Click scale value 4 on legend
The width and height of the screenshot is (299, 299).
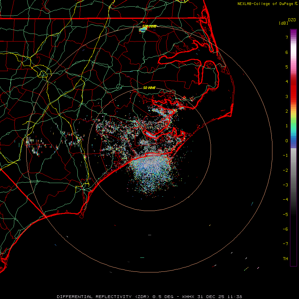[287, 82]
